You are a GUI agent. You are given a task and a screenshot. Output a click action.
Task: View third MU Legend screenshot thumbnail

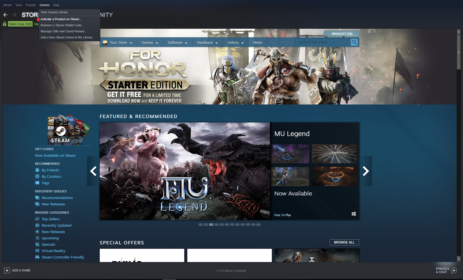click(290, 176)
